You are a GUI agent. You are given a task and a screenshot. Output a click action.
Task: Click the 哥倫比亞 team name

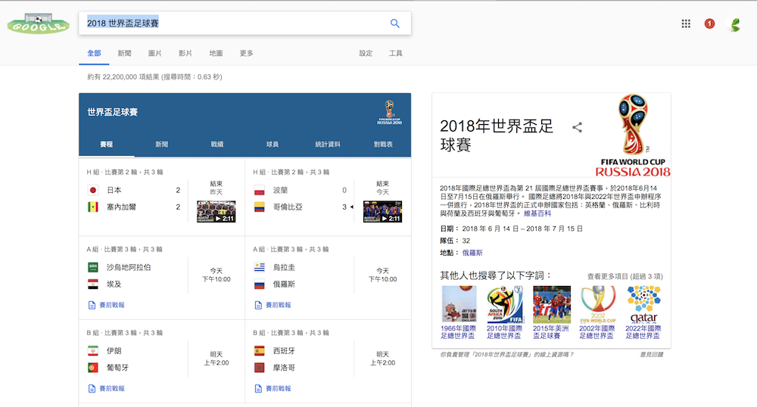(288, 207)
